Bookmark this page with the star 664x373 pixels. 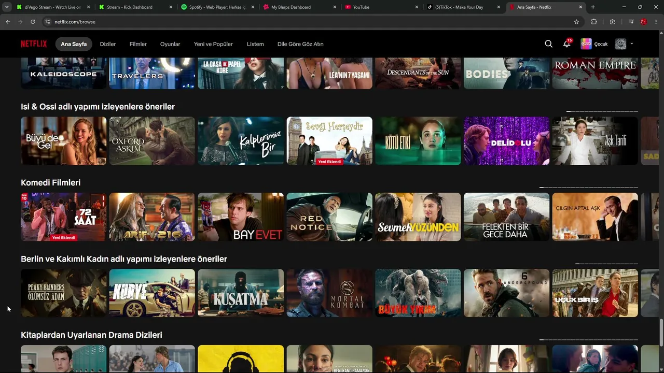pyautogui.click(x=576, y=22)
